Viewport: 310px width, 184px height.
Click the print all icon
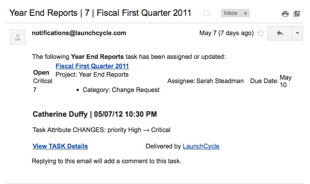point(285,14)
